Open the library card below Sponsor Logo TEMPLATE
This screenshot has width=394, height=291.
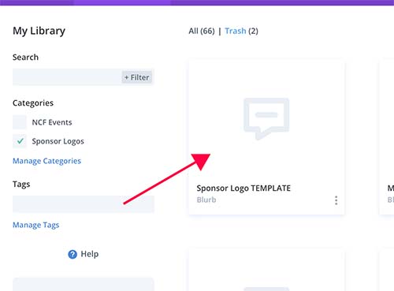coord(266,270)
